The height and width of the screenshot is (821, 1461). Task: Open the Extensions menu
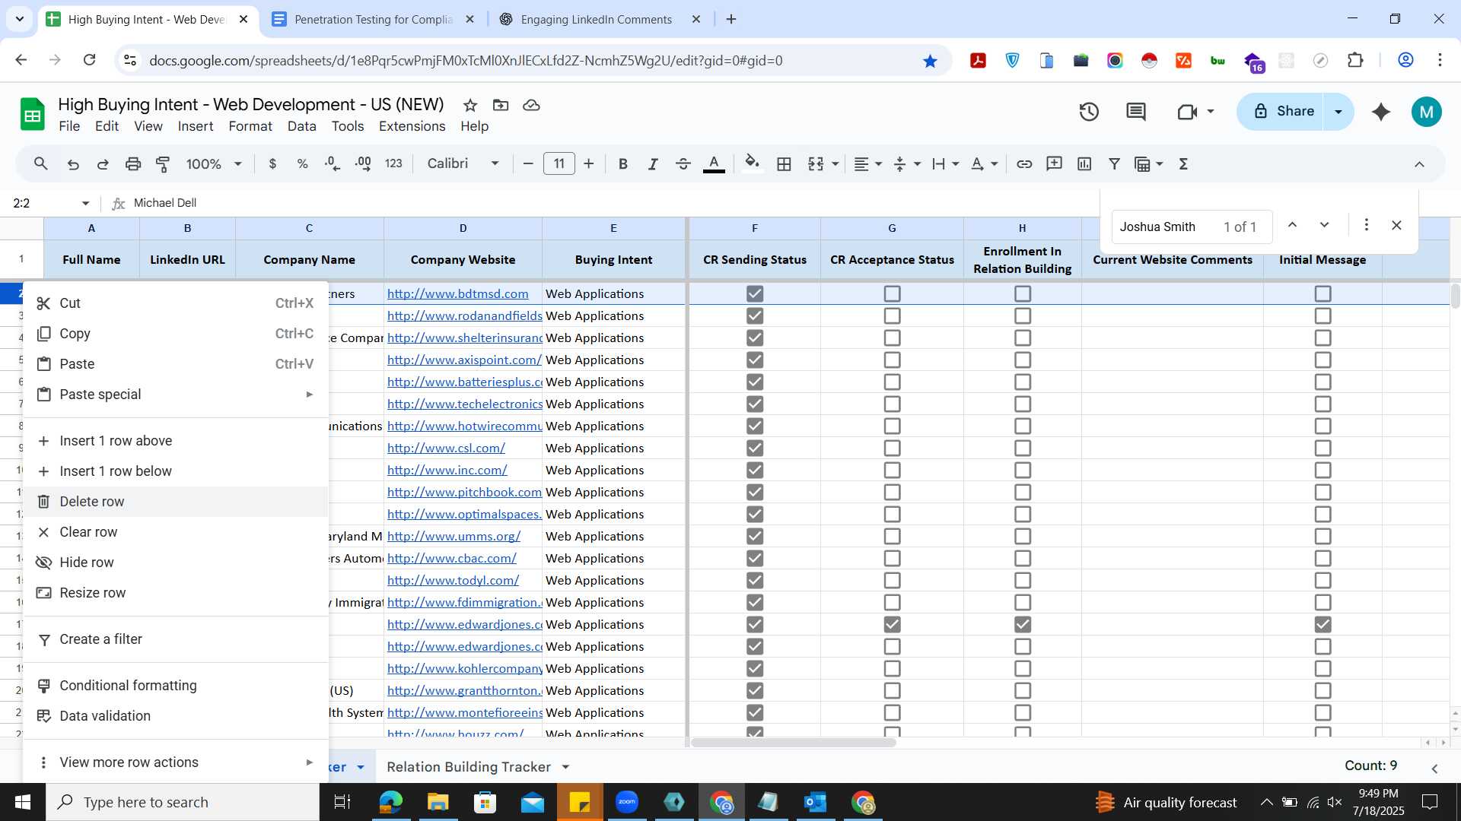pos(412,126)
